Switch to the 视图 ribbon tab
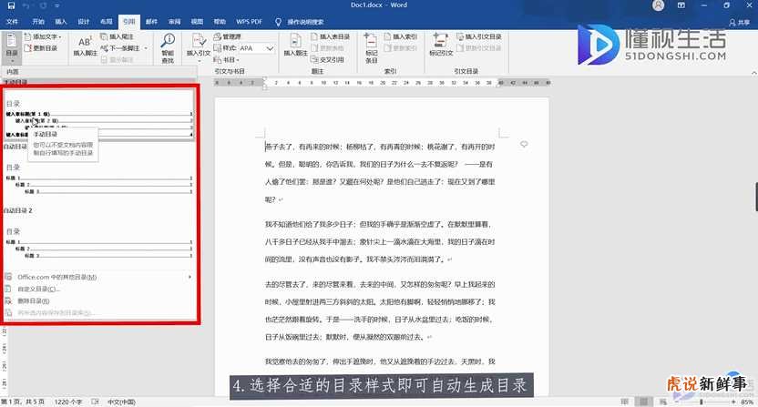 [197, 22]
